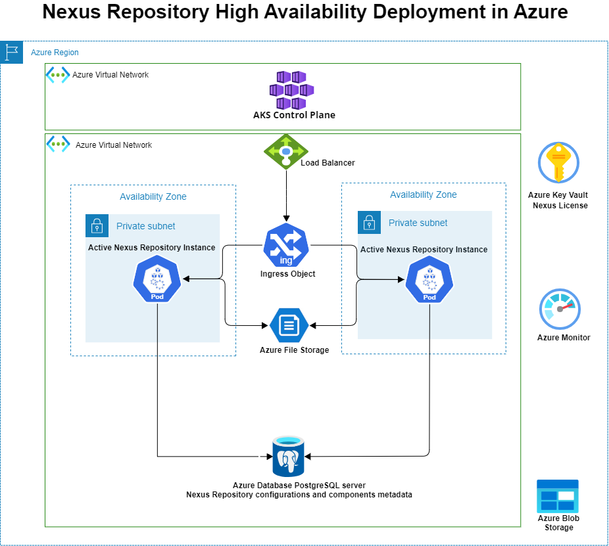Screen dimensions: 609x546
Task: Select the right Private subnet lock icon
Action: click(x=369, y=222)
